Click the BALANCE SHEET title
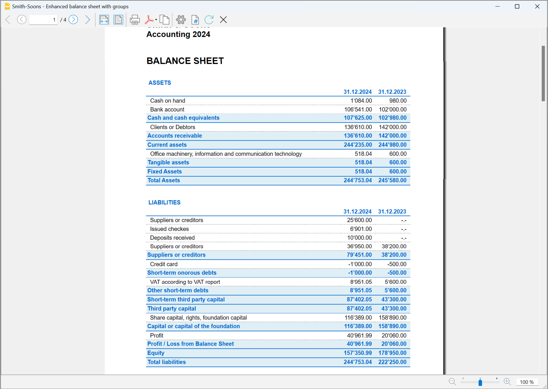 (185, 61)
